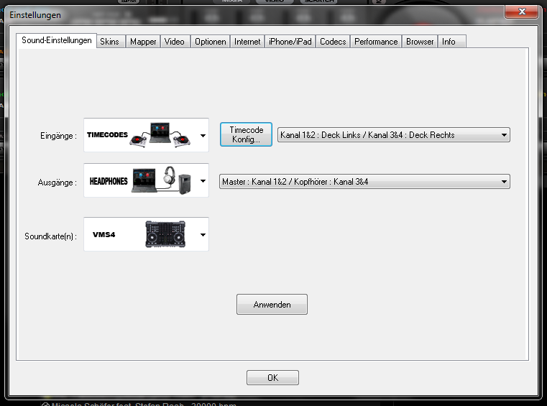547x406 pixels.
Task: Go to the Optionen tab
Action: click(x=211, y=42)
